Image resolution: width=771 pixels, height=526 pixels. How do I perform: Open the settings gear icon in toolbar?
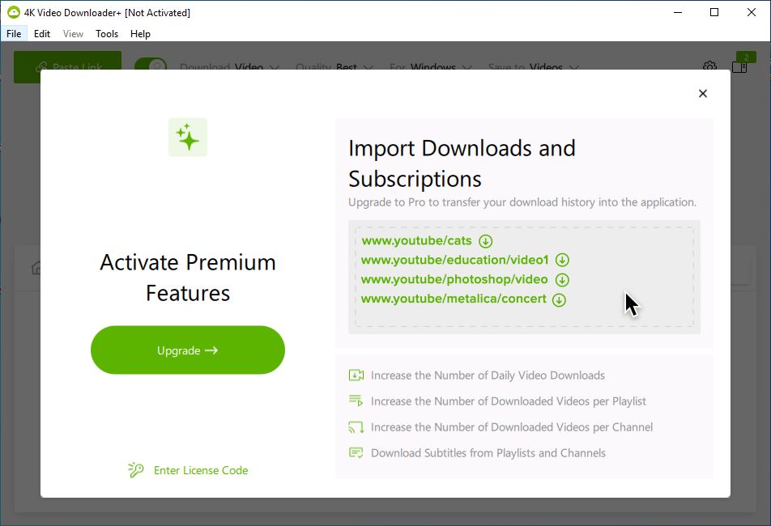tap(709, 66)
